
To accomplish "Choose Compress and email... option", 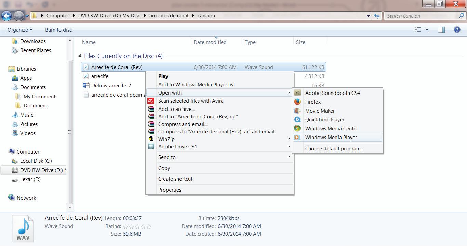I will (220, 124).
